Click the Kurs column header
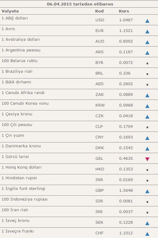Screen dimensions: 158x238 124,11
